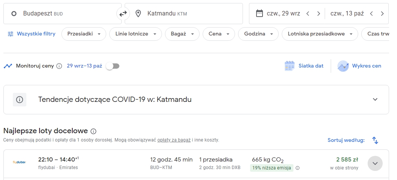Open opłaty za bagaż link
Screen dimensions: 397x180
[x=174, y=140]
